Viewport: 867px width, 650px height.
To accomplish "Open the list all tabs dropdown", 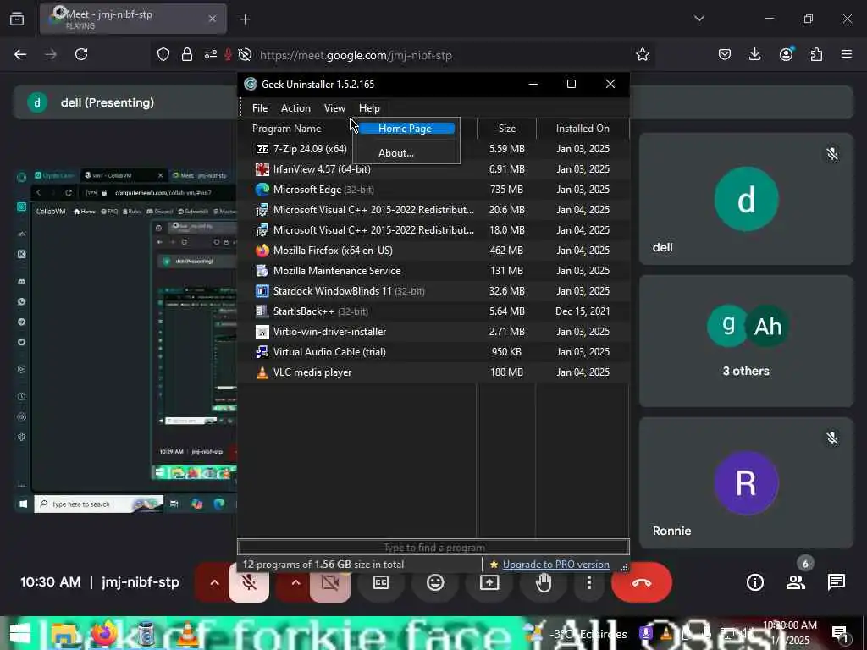I will coord(699,19).
